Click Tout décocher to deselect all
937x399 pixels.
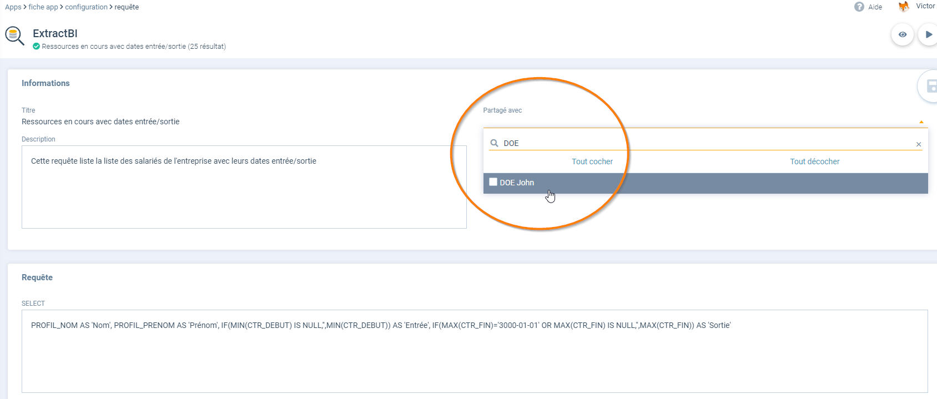pos(814,161)
